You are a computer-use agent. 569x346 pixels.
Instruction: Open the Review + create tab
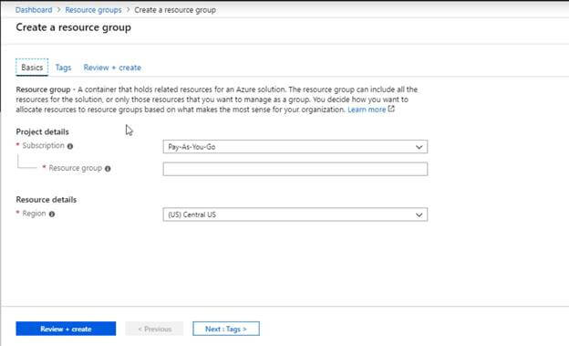coord(112,68)
